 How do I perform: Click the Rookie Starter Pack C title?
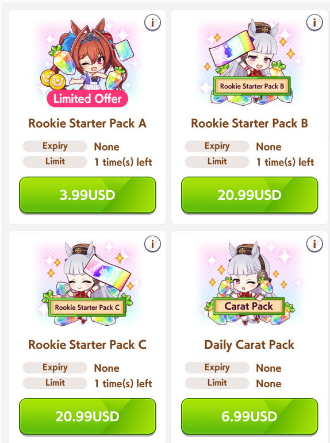[x=87, y=345]
